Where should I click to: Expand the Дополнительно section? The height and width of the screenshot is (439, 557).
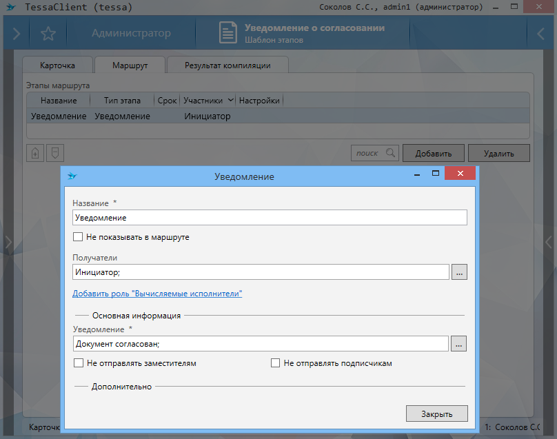tap(121, 387)
